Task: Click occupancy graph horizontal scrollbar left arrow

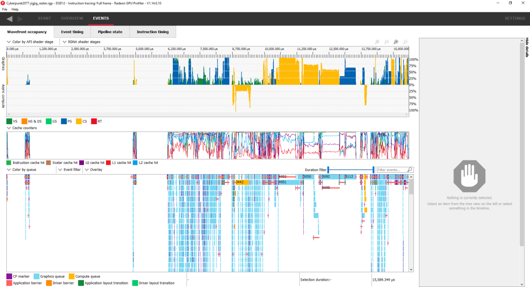Action: point(9,115)
